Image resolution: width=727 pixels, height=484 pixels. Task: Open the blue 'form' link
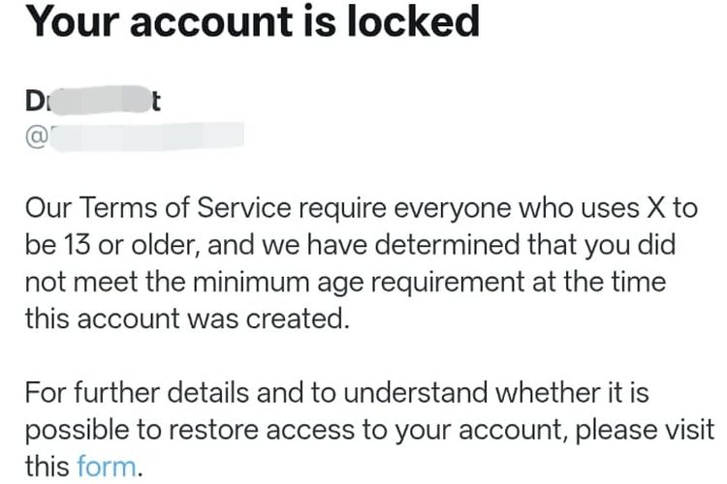point(107,467)
